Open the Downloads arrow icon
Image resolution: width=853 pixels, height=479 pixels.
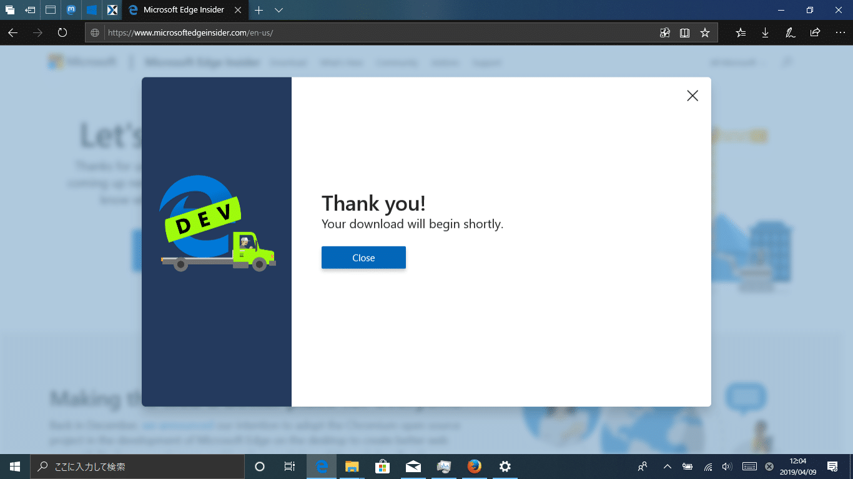tap(766, 33)
